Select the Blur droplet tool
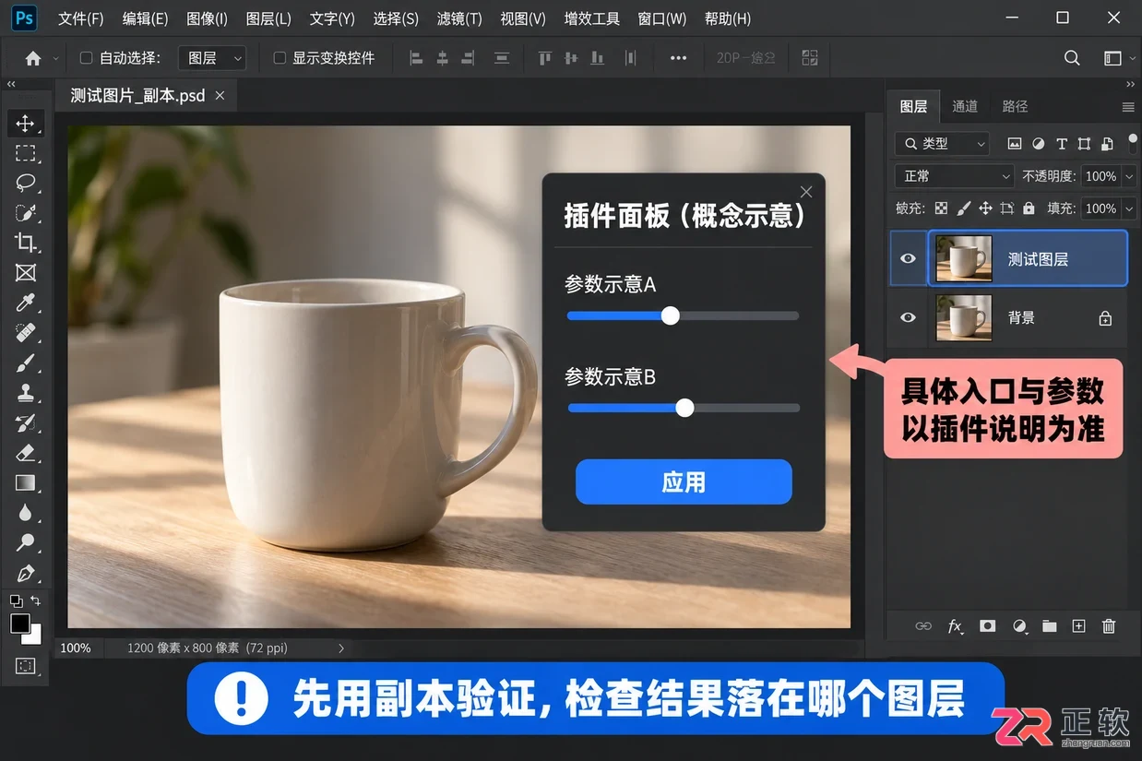This screenshot has width=1142, height=761. (25, 513)
